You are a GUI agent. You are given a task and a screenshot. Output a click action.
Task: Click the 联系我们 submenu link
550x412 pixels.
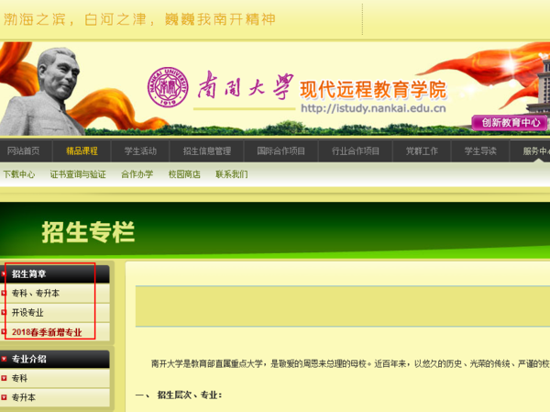tap(232, 174)
